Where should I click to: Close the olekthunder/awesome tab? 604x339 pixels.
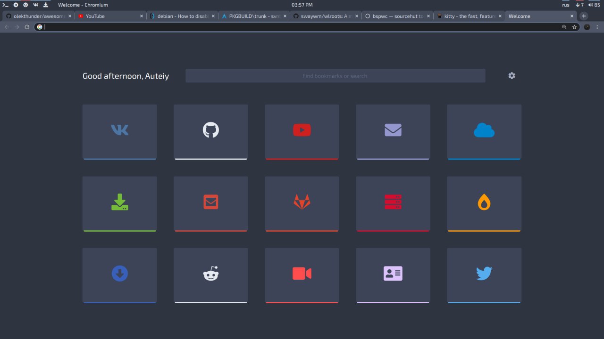(70, 16)
